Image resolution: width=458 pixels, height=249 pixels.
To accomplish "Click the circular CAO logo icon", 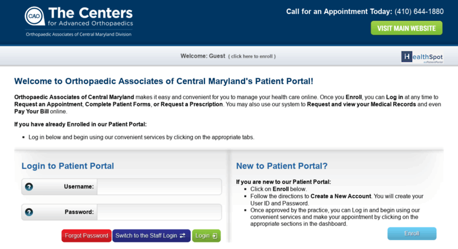I will point(35,16).
